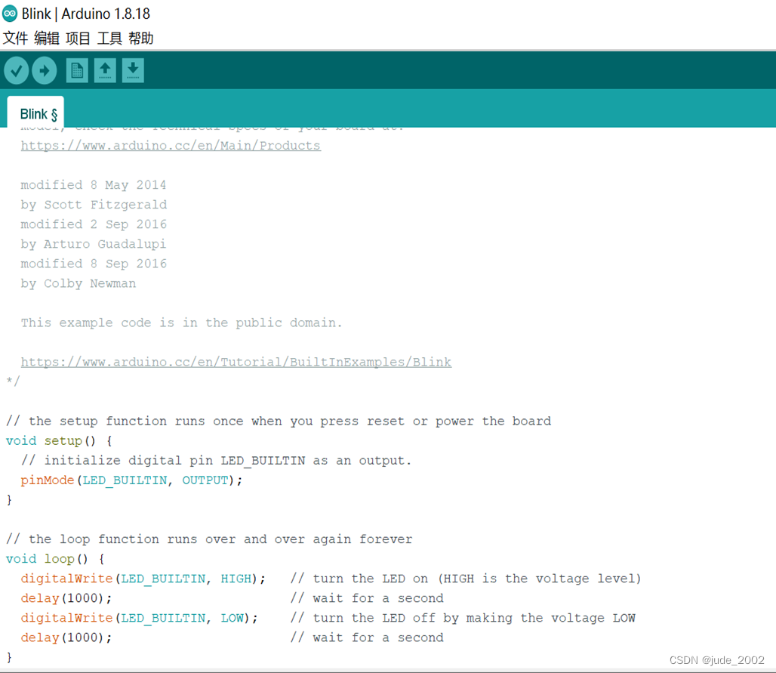Click the closing brace of setup()

(9, 500)
